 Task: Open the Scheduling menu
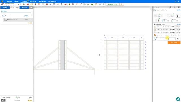[x=33, y=1]
